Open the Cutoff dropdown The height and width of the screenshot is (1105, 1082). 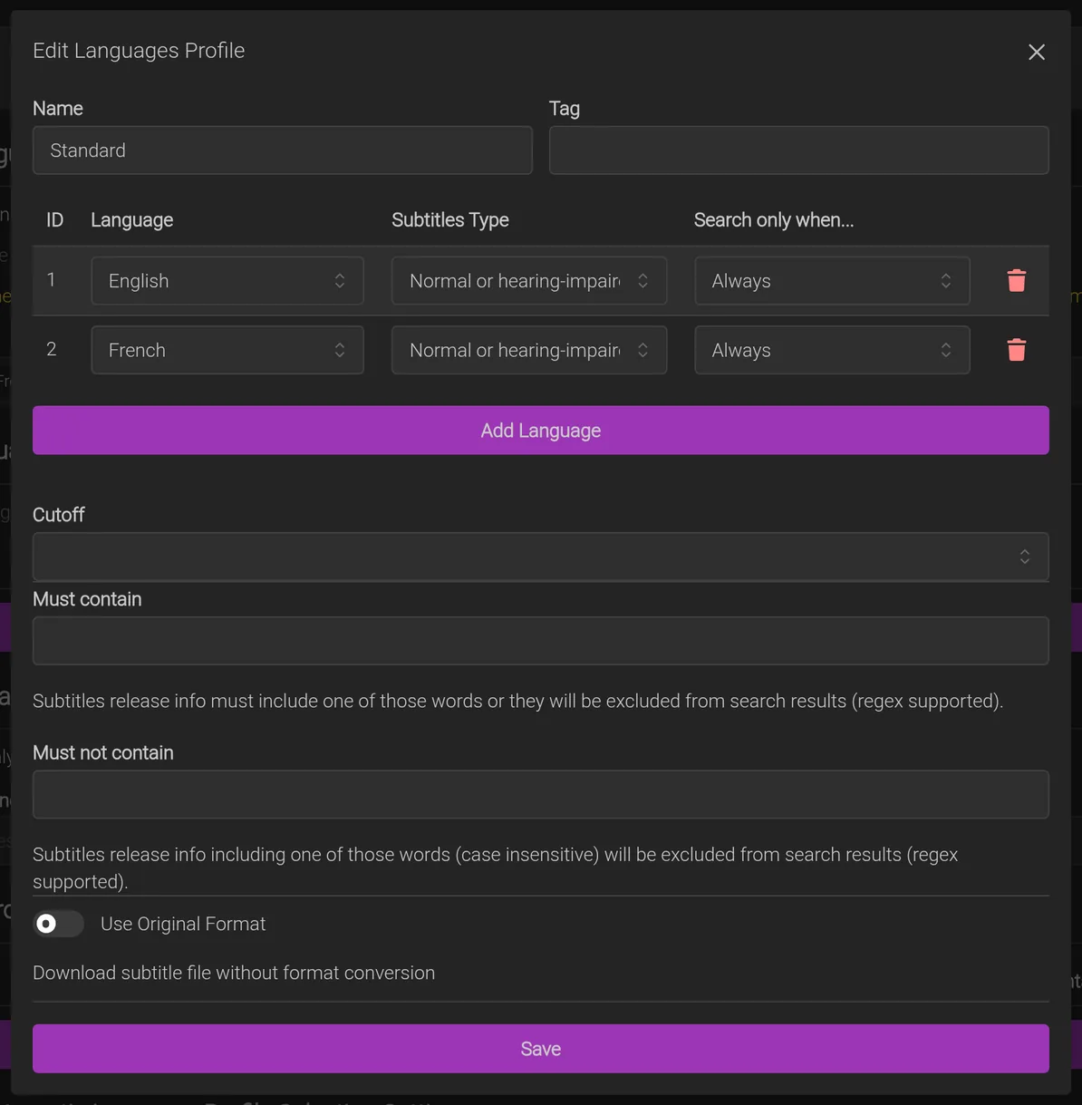click(541, 557)
